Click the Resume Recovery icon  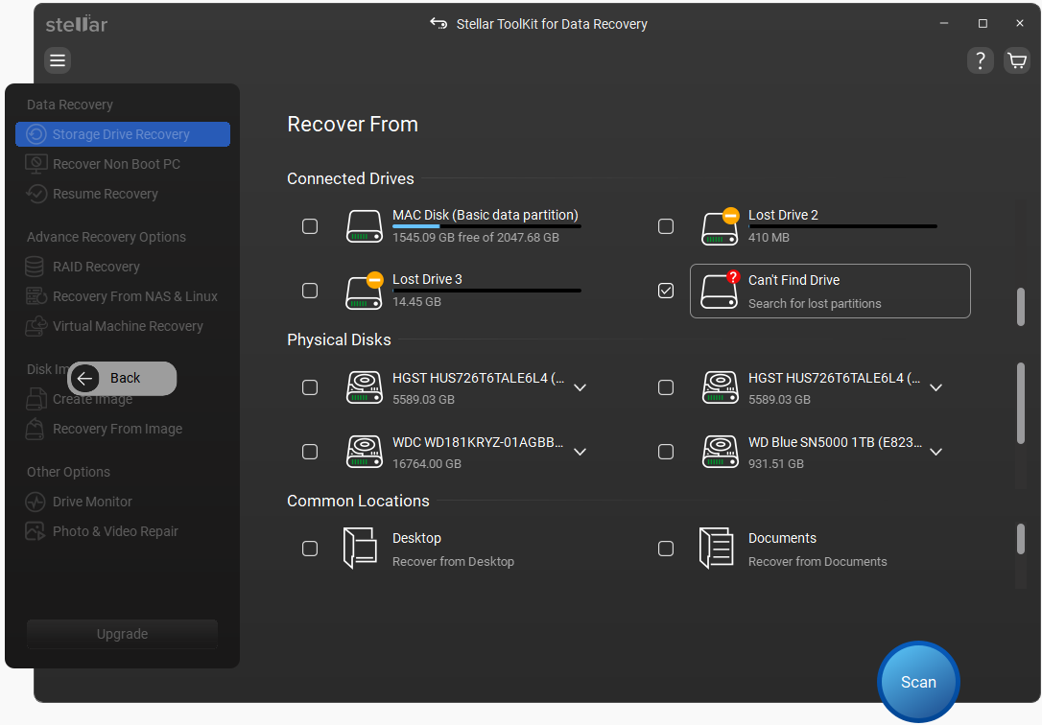36,194
